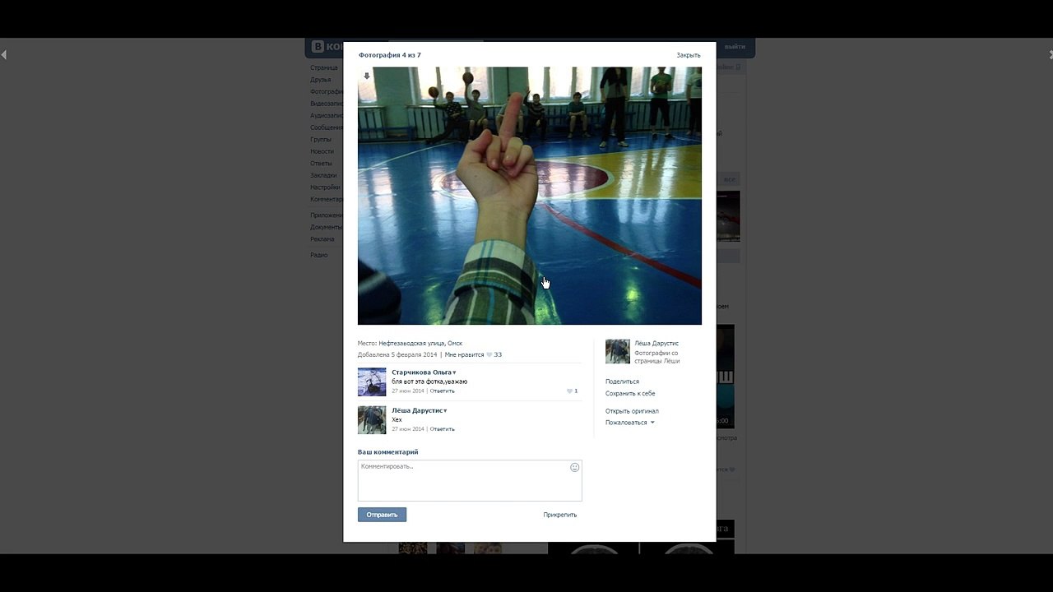Click the Ваш комментарий label
1053x592 pixels.
tap(388, 452)
